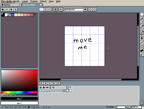The width and height of the screenshot is (144, 109).
Task: Open palette presets square button
Action: tap(11, 9)
